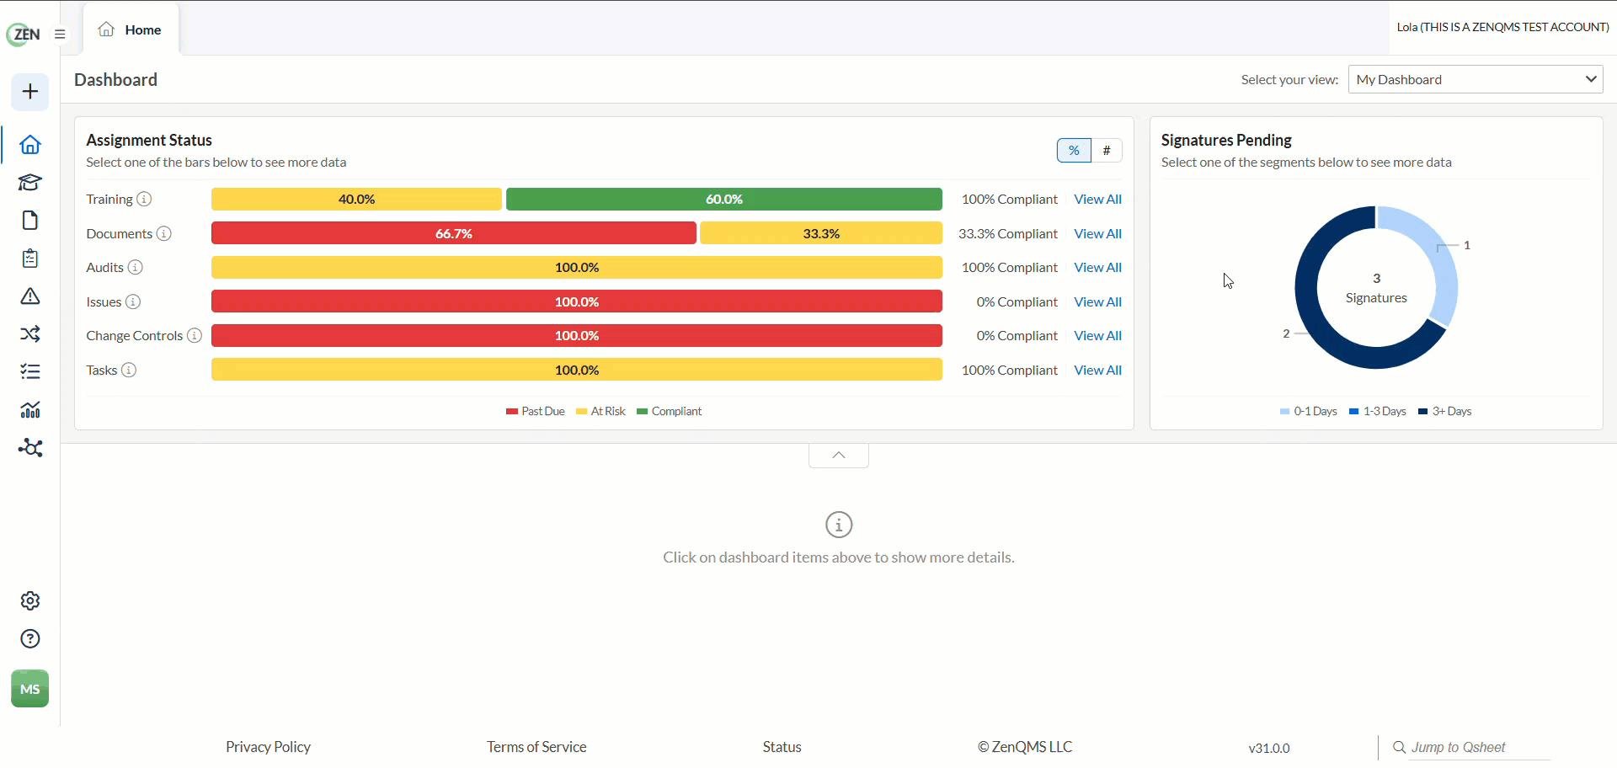
Task: Switch Assignment Status to percentage view
Action: [1074, 151]
